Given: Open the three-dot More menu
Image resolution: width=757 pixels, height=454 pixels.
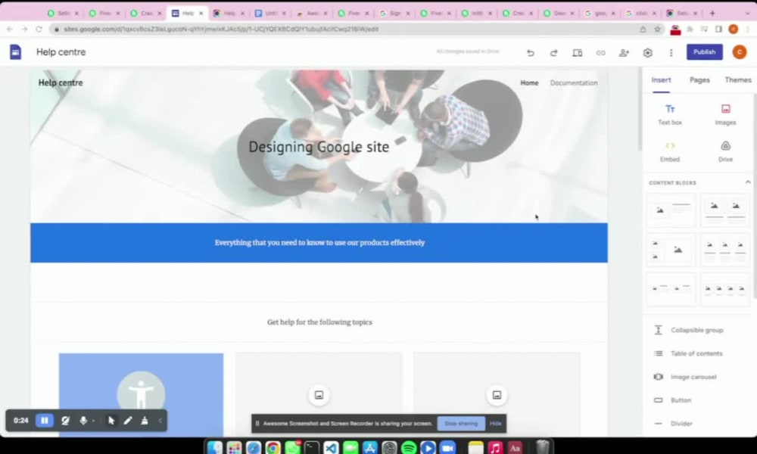Looking at the screenshot, I should click(671, 52).
